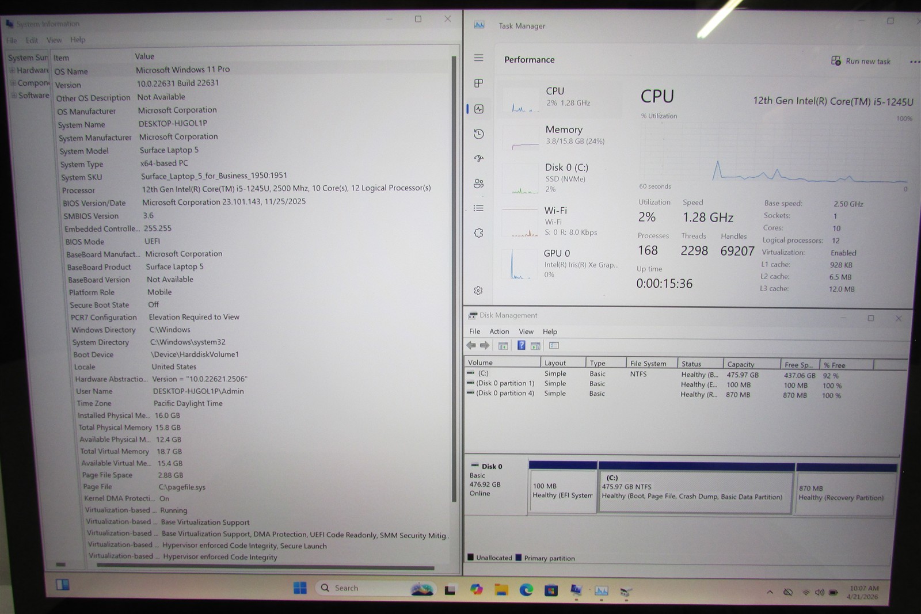Screen dimensions: 921x614
Task: Select the 870 MB Recovery partition block
Action: click(846, 489)
